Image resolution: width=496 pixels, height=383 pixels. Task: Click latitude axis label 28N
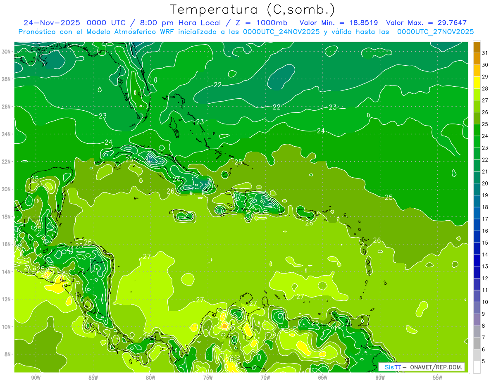pyautogui.click(x=6, y=79)
